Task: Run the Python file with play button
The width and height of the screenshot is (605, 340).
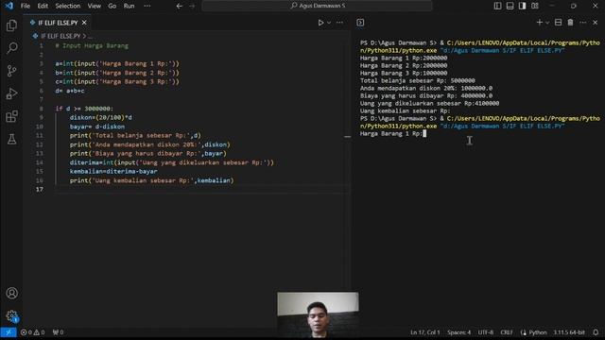Action: pyautogui.click(x=320, y=23)
